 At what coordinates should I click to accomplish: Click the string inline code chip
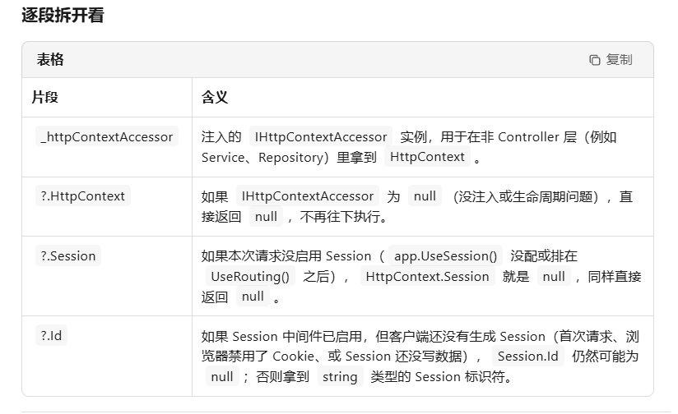[341, 376]
